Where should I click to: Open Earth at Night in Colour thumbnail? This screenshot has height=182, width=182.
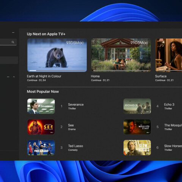pyautogui.click(x=57, y=55)
